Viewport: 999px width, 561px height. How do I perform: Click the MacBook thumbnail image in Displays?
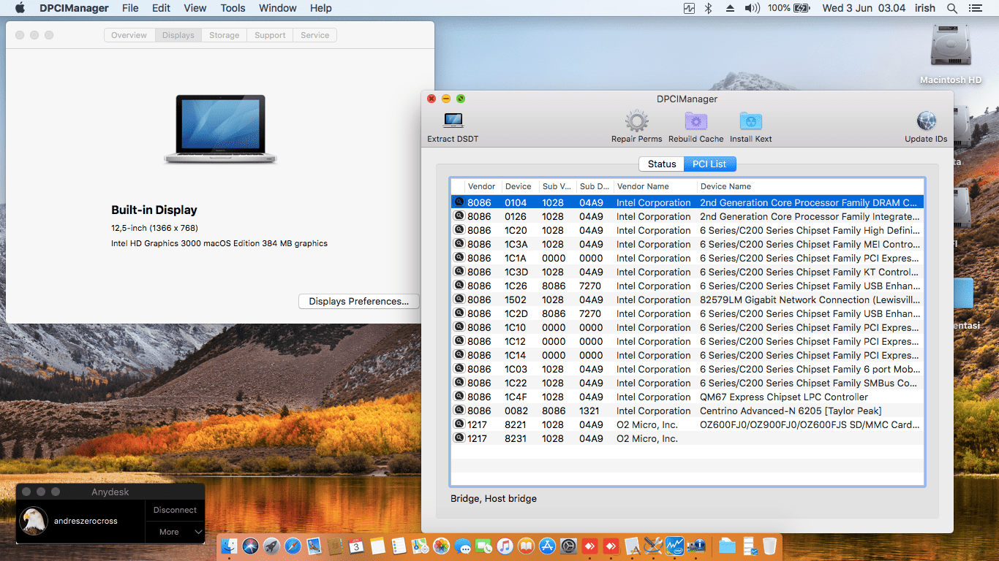[x=220, y=129]
